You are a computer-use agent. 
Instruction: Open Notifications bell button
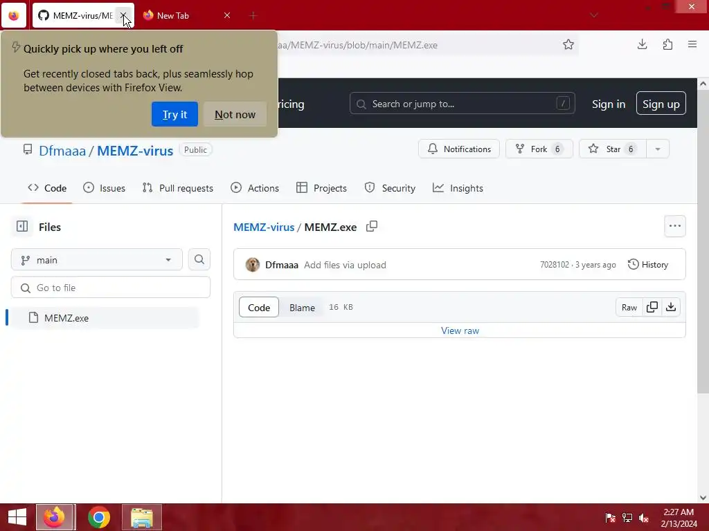(459, 149)
